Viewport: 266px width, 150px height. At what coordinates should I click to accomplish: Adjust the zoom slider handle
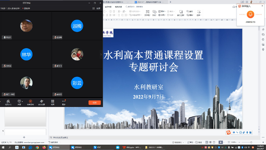[x=251, y=142]
